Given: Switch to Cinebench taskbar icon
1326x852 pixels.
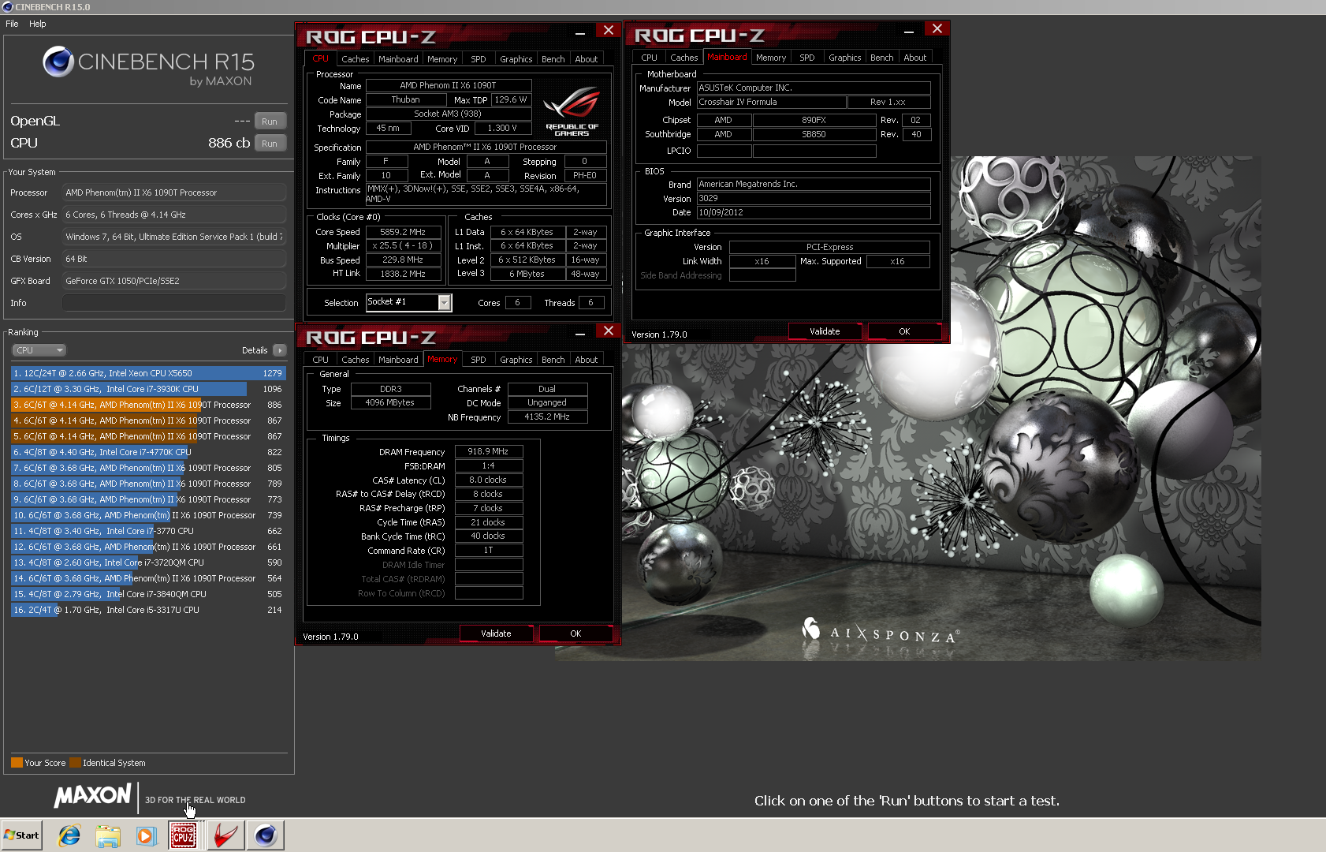Looking at the screenshot, I should 266,835.
